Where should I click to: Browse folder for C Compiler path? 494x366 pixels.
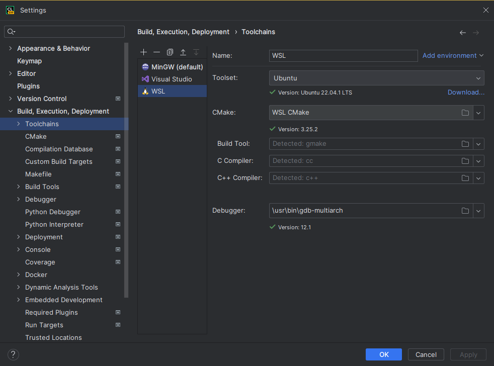click(x=465, y=161)
